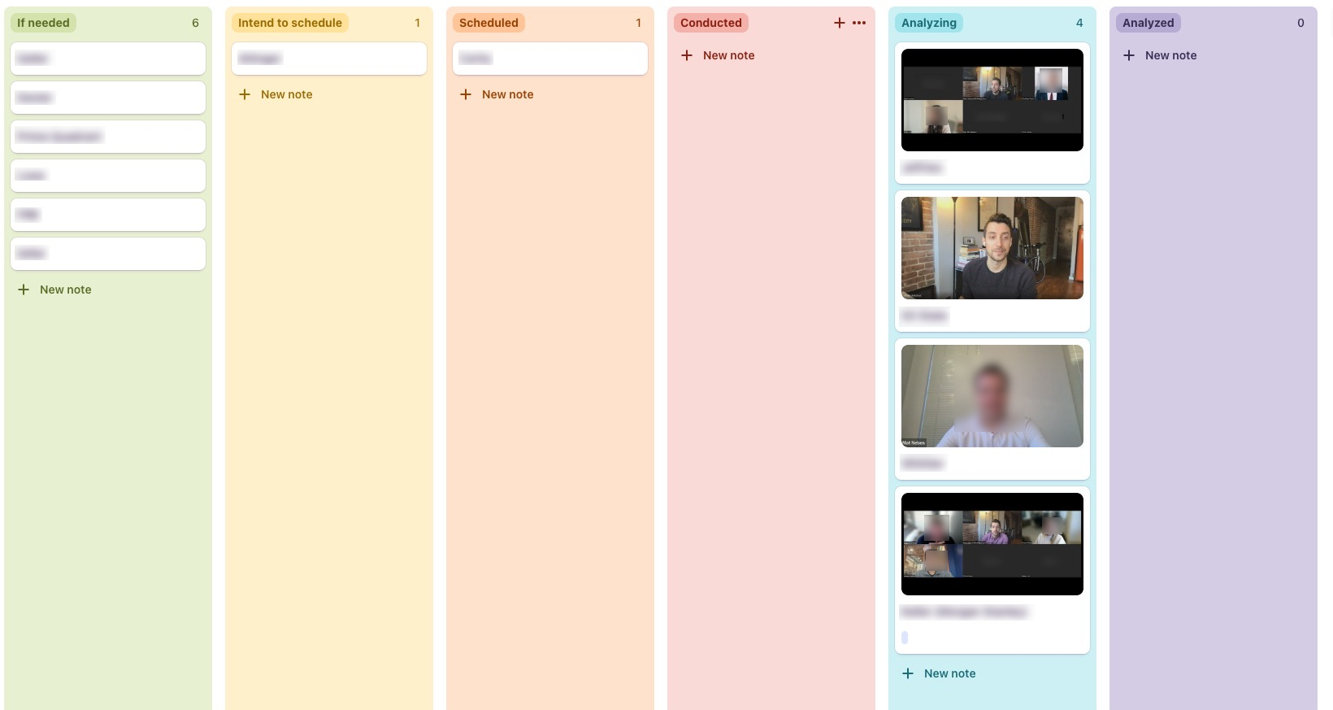Screen dimensions: 1333x710
Task: Open the only card in Intend to schedule
Action: point(329,59)
